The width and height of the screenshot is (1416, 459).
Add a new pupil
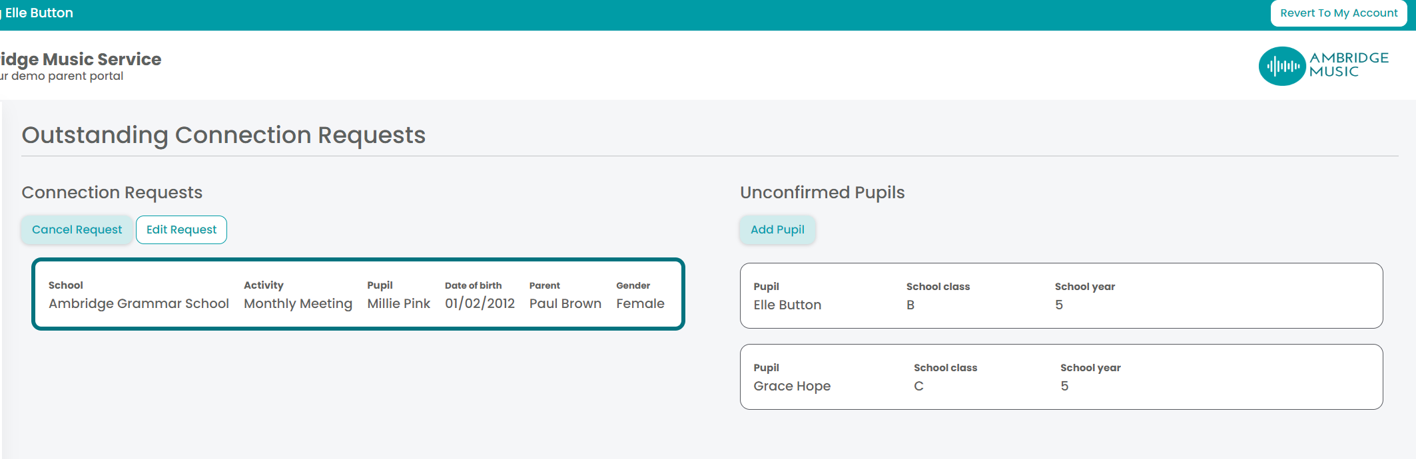pos(777,230)
